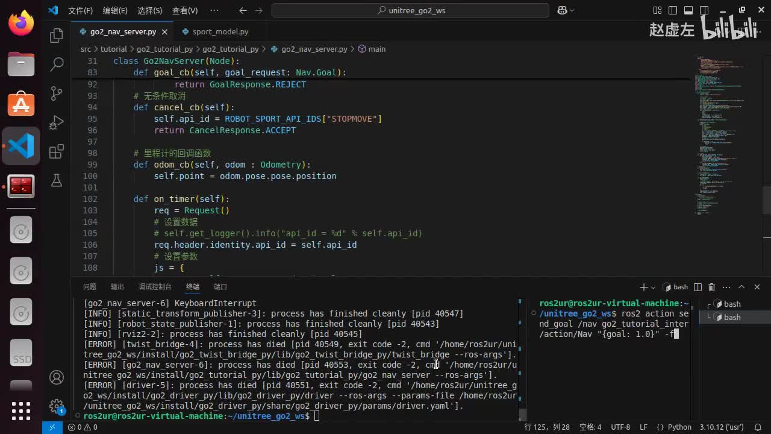Image resolution: width=771 pixels, height=434 pixels.
Task: Toggle bottom panel visibility
Action: (687, 10)
